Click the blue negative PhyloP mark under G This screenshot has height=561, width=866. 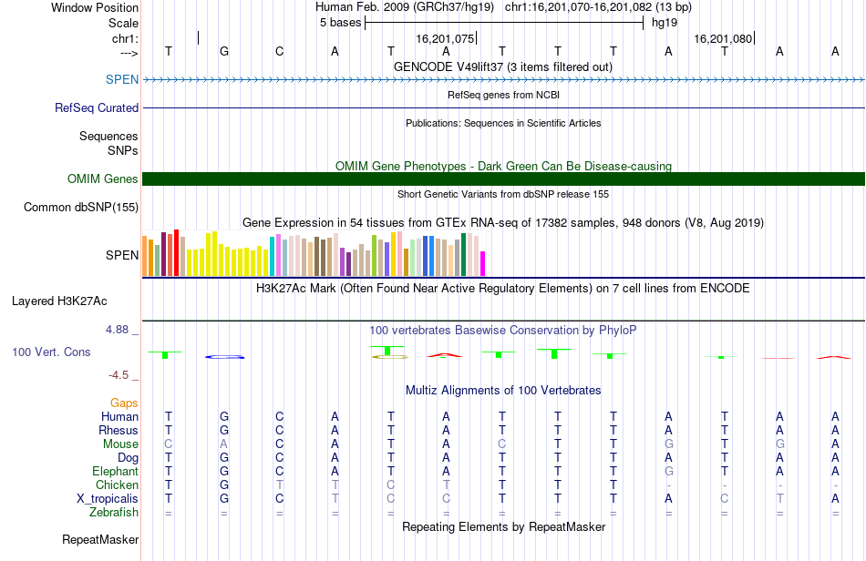pyautogui.click(x=224, y=357)
